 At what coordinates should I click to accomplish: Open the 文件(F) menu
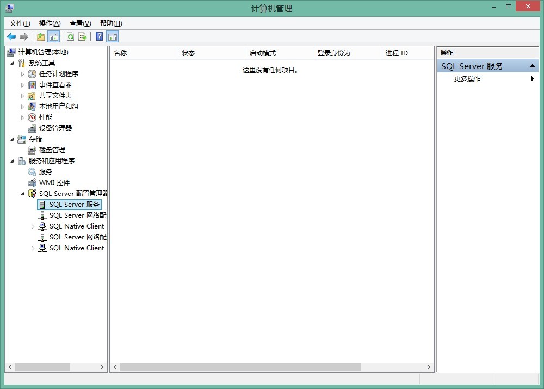tap(20, 23)
